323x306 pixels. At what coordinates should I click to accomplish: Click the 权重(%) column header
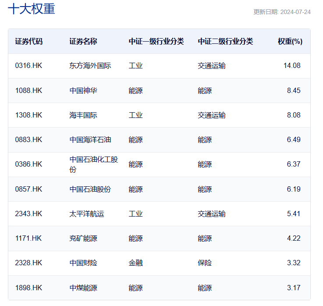(290, 41)
